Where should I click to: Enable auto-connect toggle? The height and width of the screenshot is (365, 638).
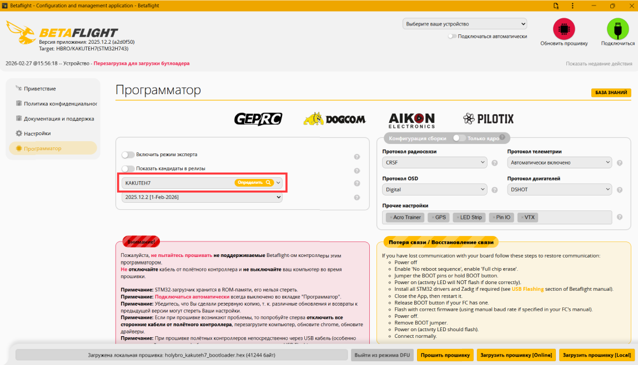click(451, 36)
